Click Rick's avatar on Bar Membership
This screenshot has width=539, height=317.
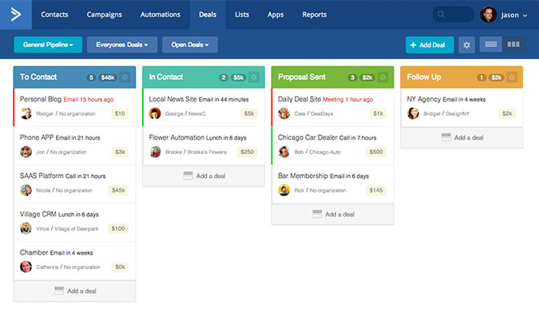[284, 190]
